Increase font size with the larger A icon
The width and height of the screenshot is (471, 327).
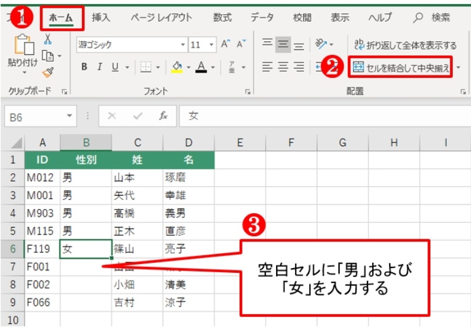click(225, 45)
